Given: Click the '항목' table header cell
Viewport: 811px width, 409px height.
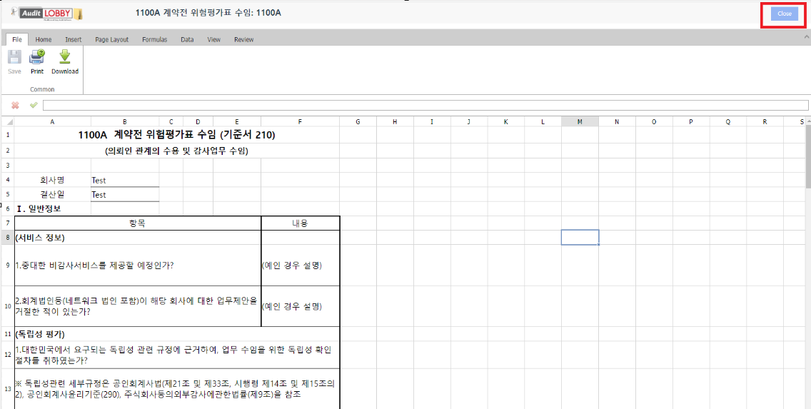Looking at the screenshot, I should (x=138, y=223).
